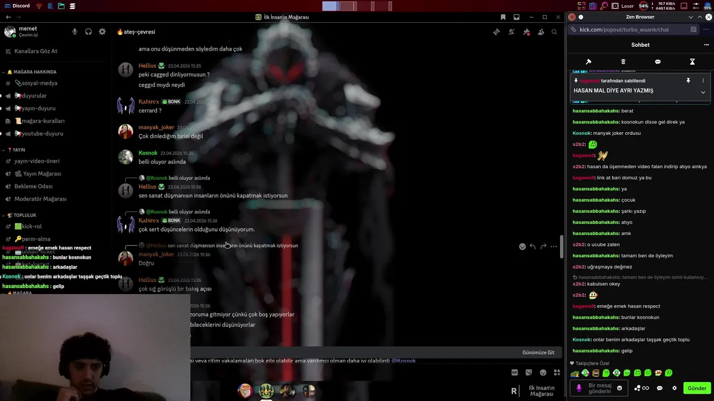Add reaction to hovered message
714x401 pixels.
click(522, 246)
